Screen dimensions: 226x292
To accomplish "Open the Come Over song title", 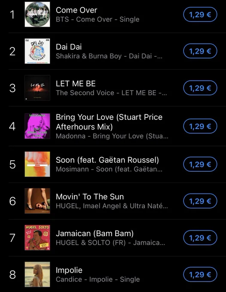I will [x=76, y=10].
